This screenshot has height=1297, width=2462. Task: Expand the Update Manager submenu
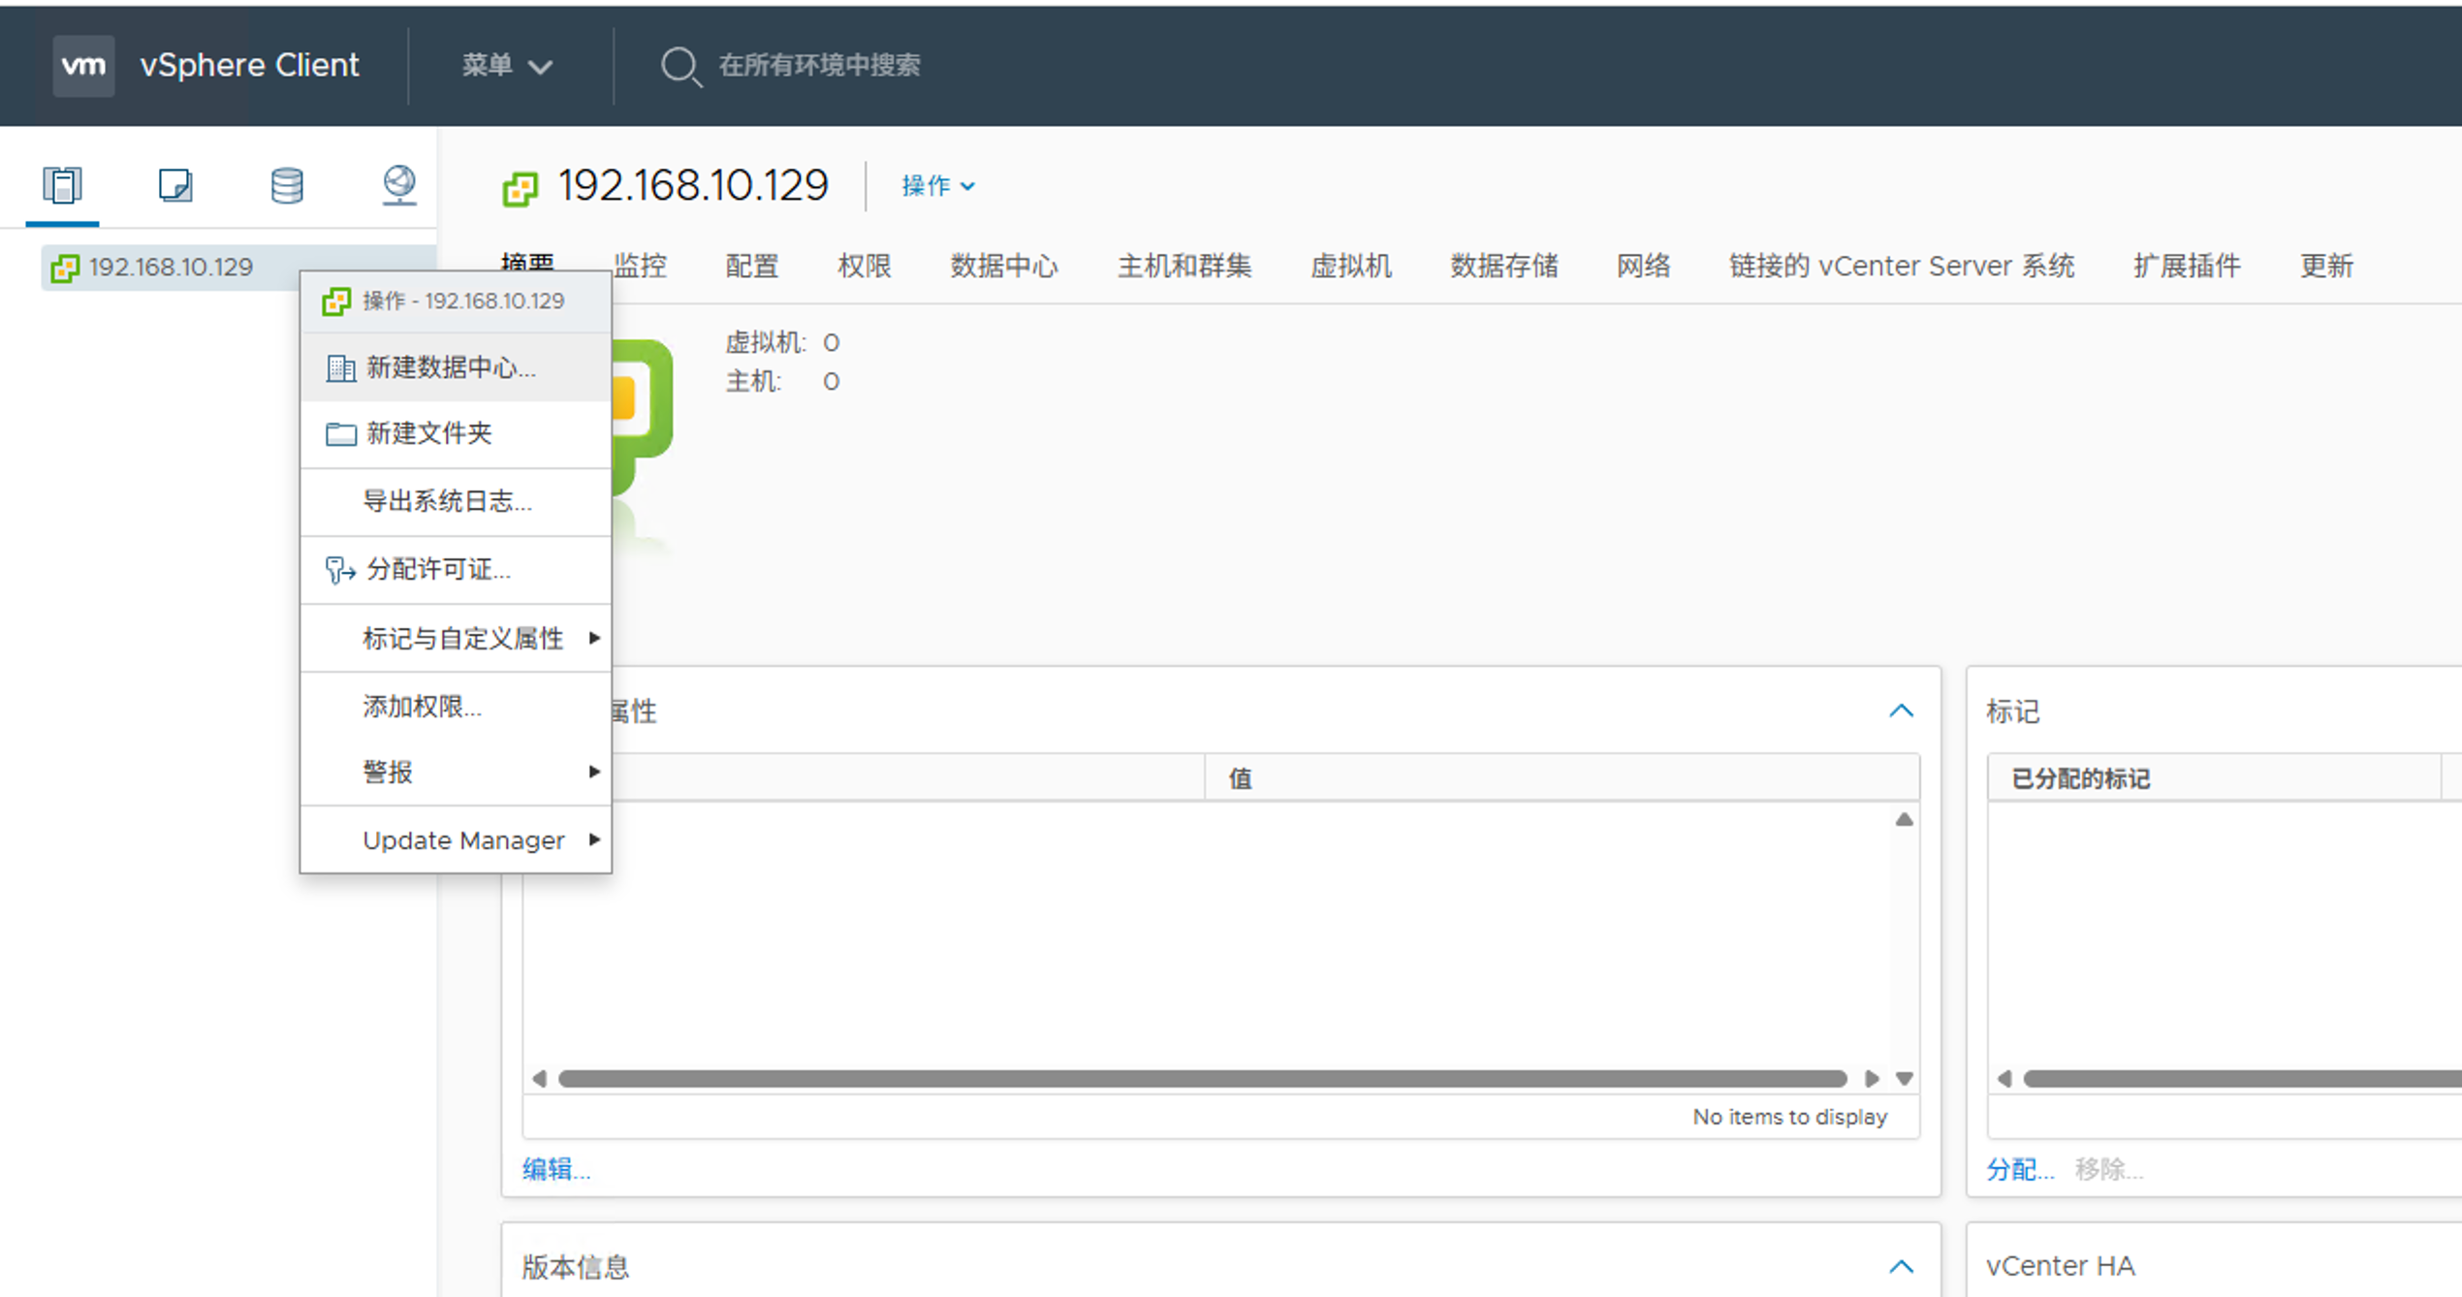tap(456, 839)
